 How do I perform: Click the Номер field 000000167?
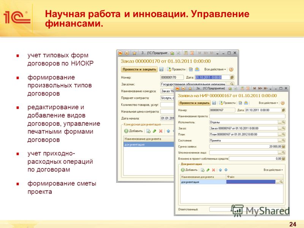pos(222,110)
